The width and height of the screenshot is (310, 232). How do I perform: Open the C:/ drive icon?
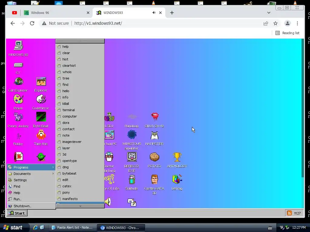pos(18,65)
